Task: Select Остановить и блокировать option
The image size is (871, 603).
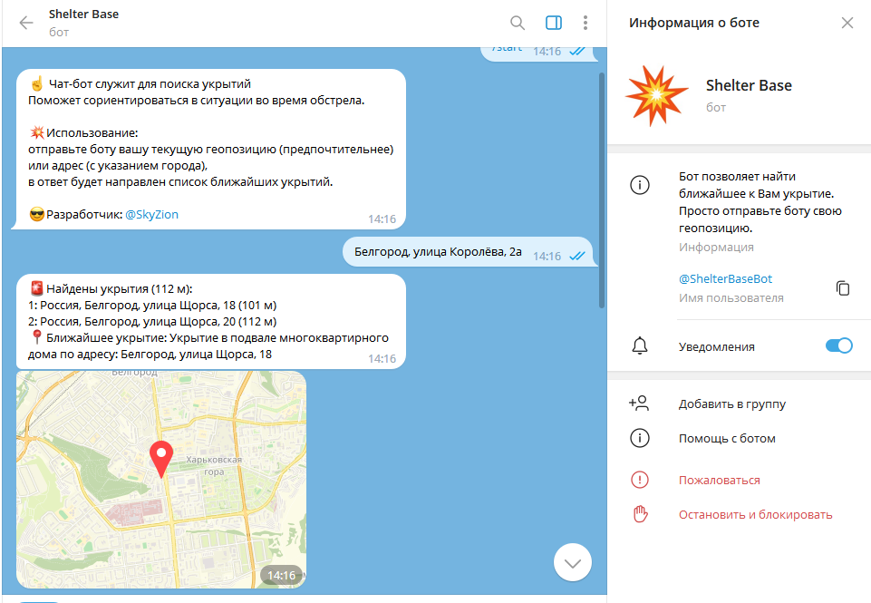Action: pyautogui.click(x=755, y=513)
